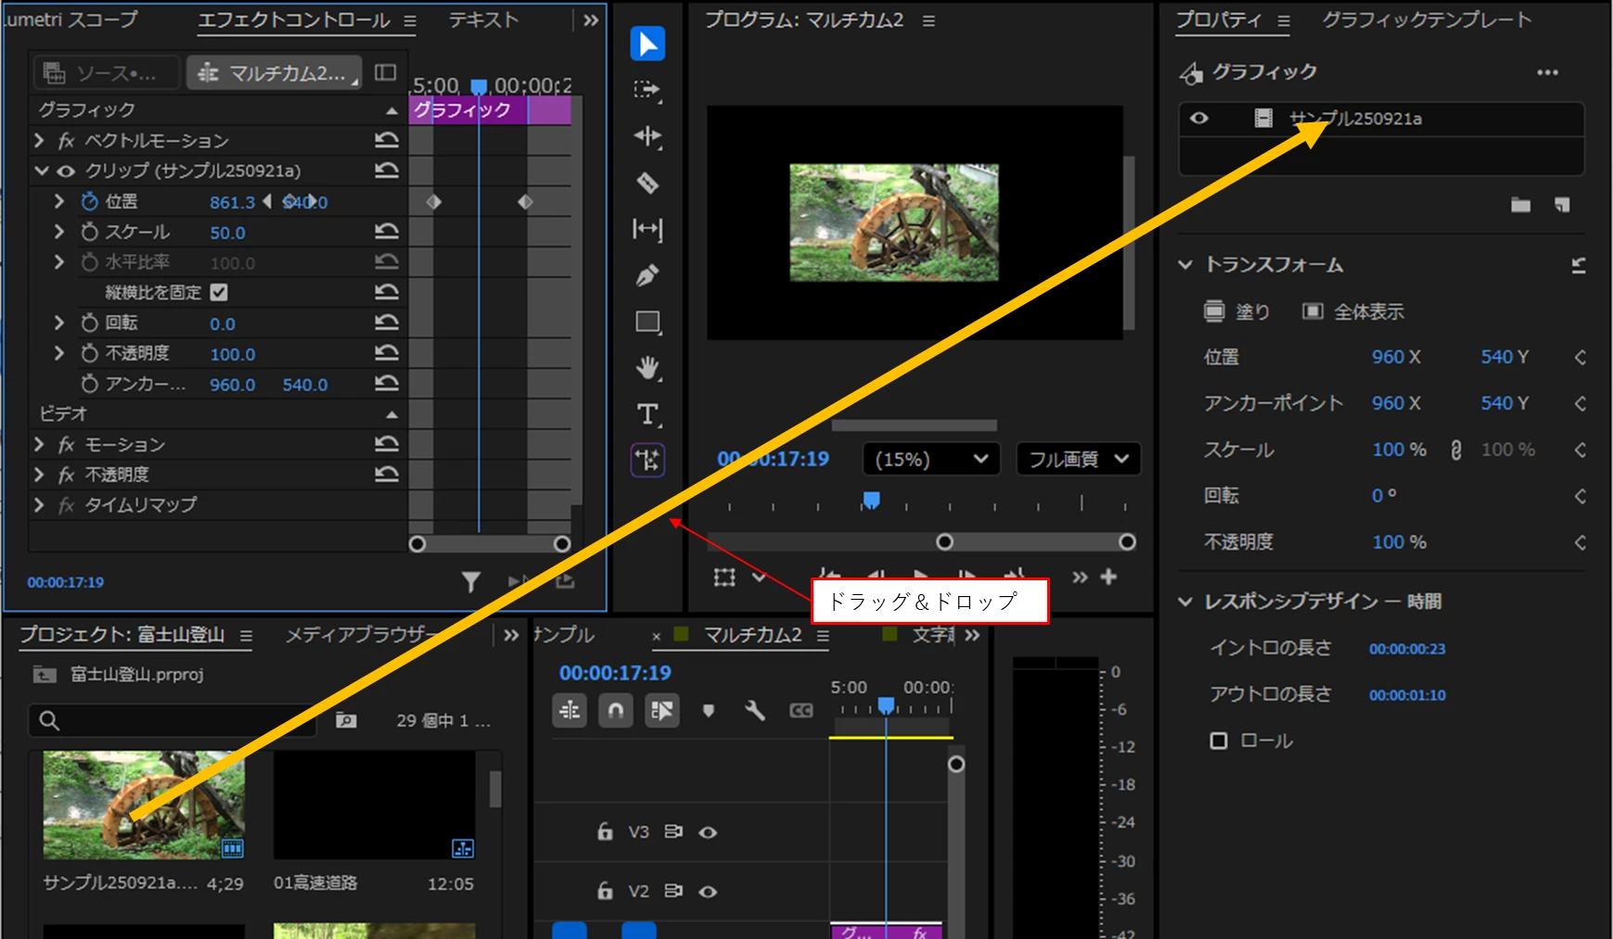Viewport: 1613px width, 939px height.
Task: Select the Generative Extend tool
Action: [647, 460]
